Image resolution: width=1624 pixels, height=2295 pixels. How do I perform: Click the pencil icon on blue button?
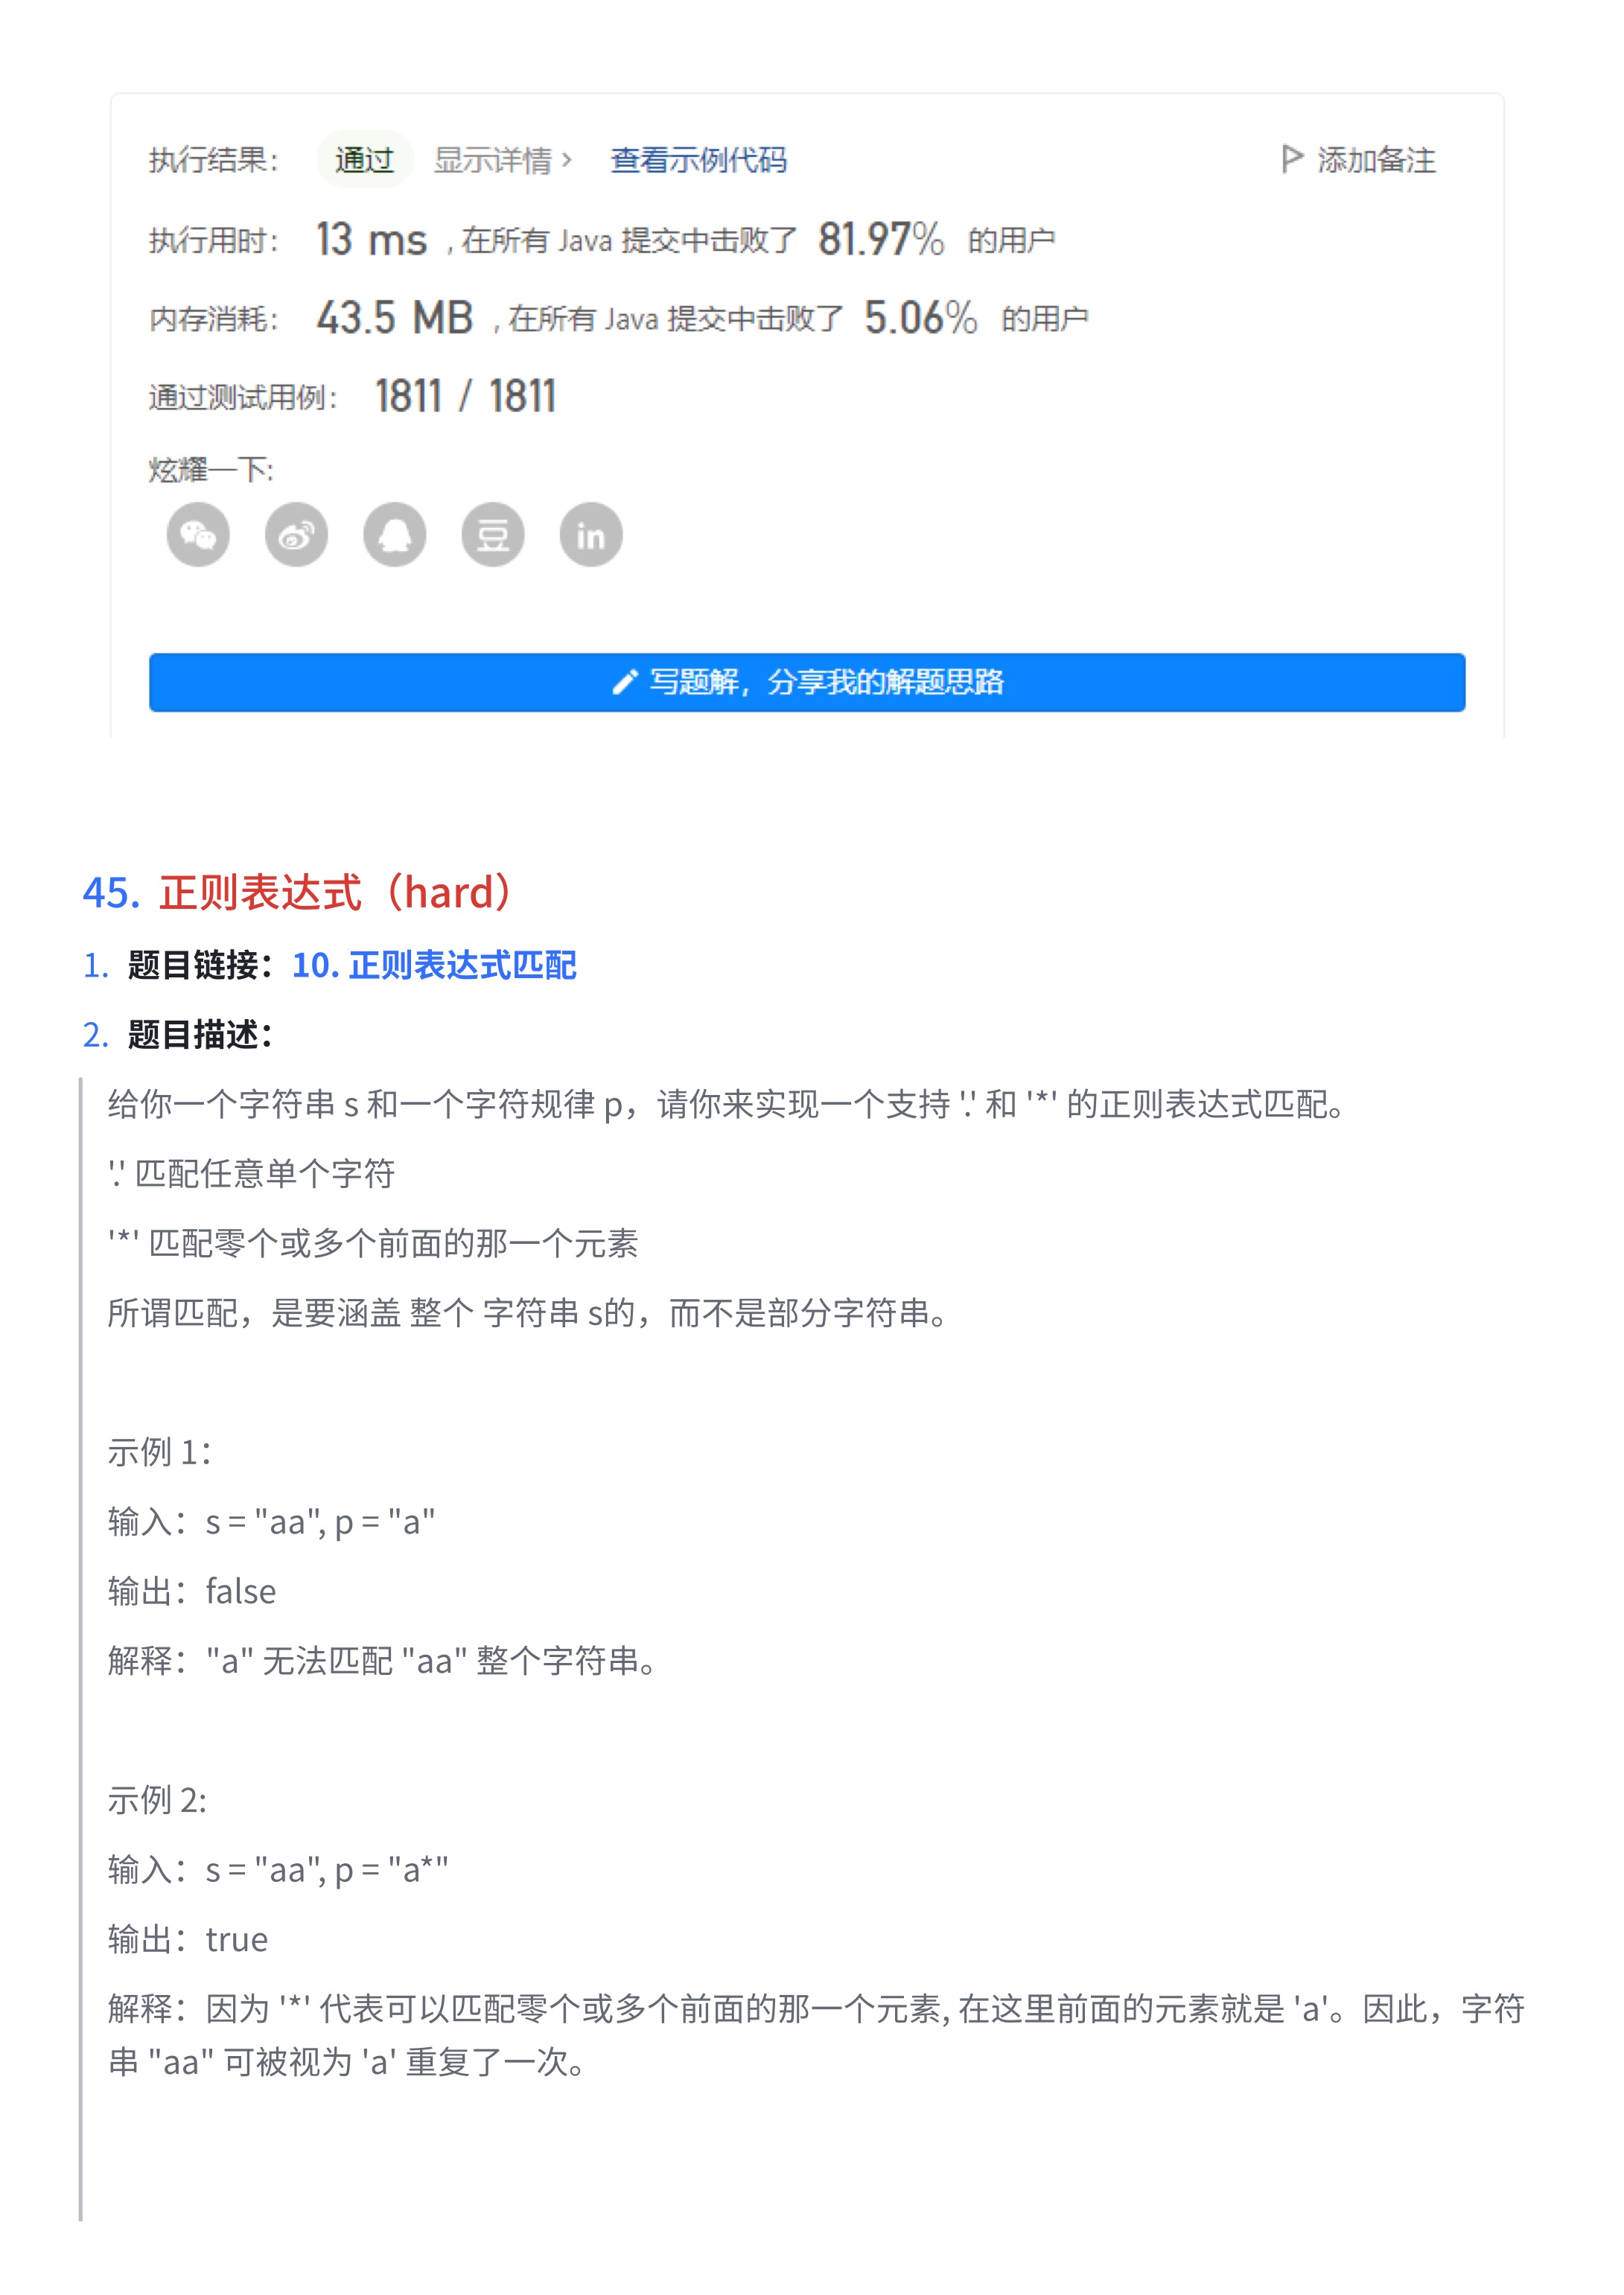pos(625,682)
